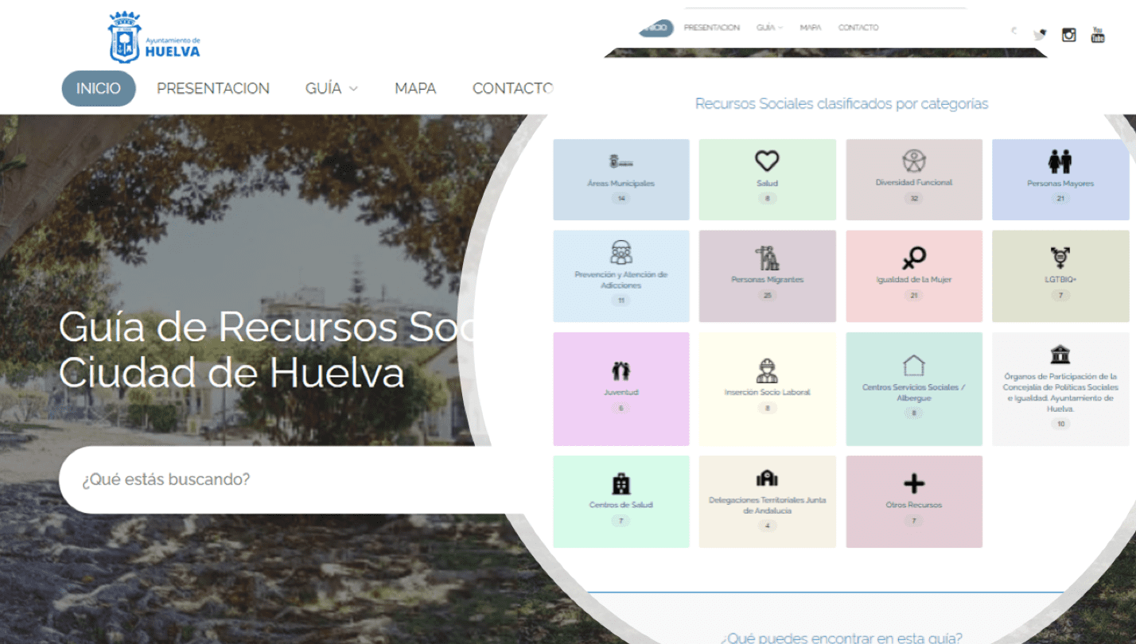Open the 'Personas Mayores' category label

point(1060,184)
